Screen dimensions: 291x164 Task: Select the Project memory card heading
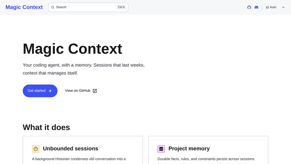[189, 149]
